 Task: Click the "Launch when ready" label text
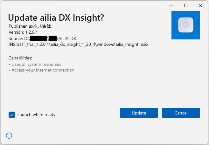(37, 115)
